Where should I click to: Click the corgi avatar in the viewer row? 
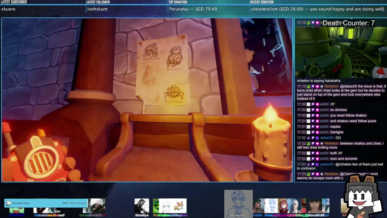tap(179, 206)
